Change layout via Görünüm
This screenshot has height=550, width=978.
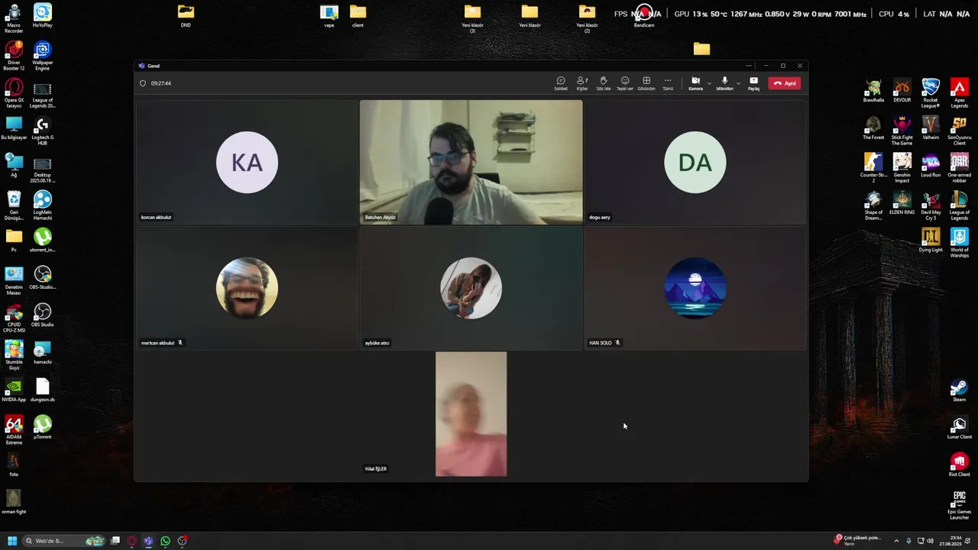(x=646, y=83)
